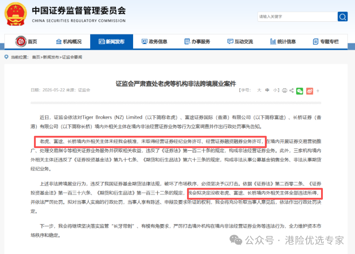
Task: Go to 新闻发布 in the breadcrumb
Action: [x=51, y=57]
